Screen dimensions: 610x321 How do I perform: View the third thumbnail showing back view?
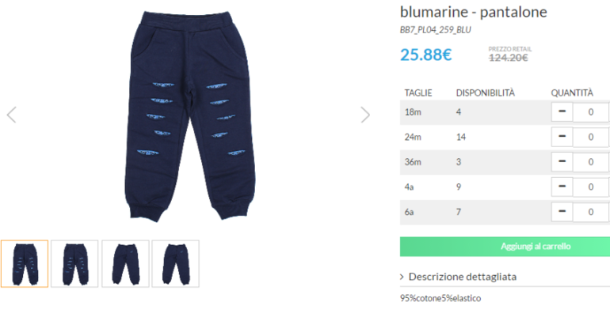click(x=125, y=264)
